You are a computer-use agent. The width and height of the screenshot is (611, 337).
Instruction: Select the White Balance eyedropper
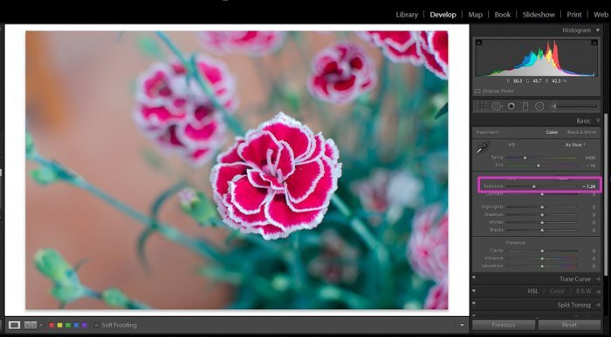pyautogui.click(x=483, y=148)
